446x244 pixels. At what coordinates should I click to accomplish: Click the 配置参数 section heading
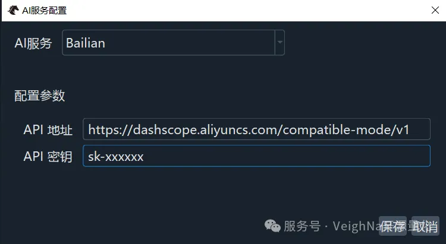[39, 96]
